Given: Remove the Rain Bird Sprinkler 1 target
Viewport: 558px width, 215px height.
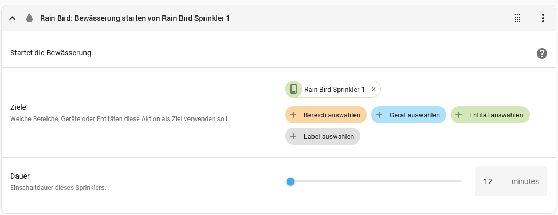Looking at the screenshot, I should pyautogui.click(x=374, y=89).
